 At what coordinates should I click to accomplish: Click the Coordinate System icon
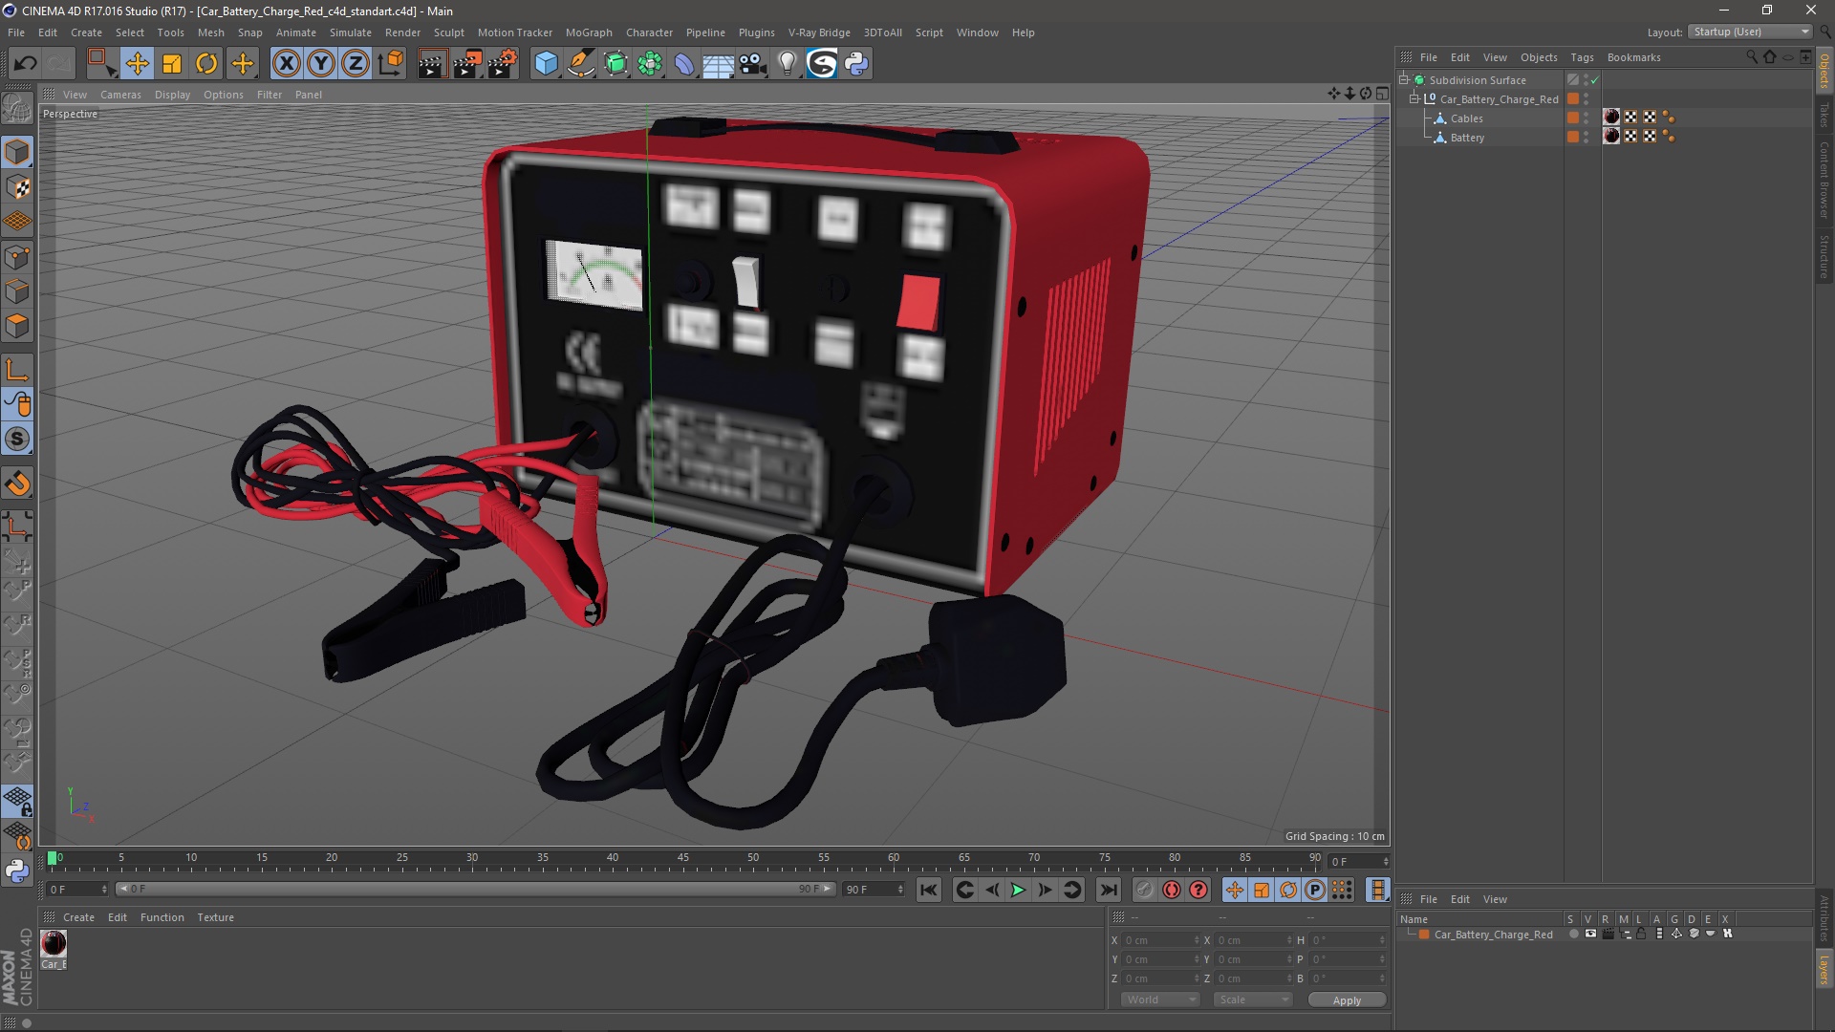pos(390,64)
